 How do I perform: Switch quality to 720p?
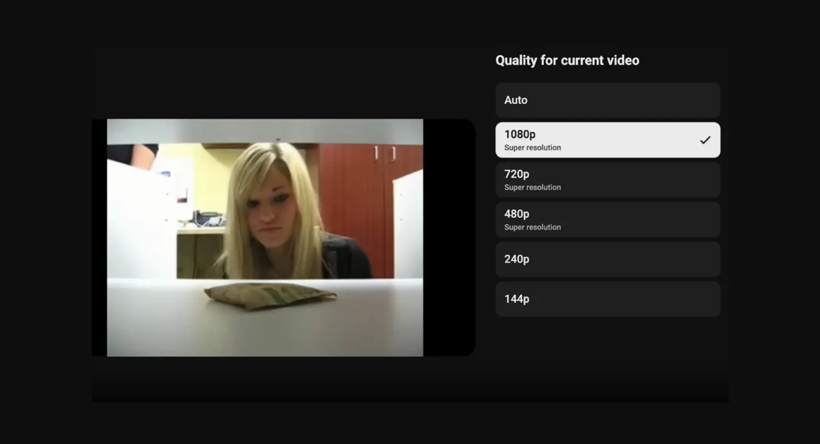coord(608,180)
